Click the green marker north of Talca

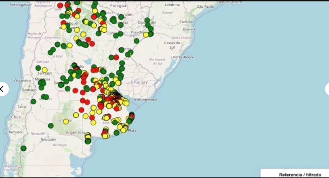33,101
